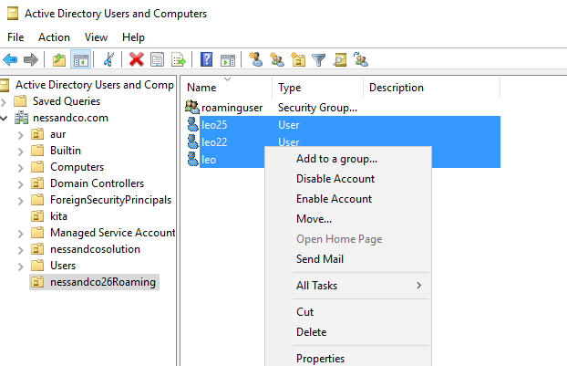Expand the Builtin tree node
567x366 pixels.
click(21, 152)
